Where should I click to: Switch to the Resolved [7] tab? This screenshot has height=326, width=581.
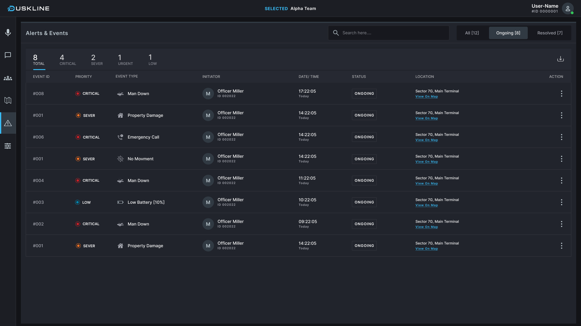click(x=550, y=33)
